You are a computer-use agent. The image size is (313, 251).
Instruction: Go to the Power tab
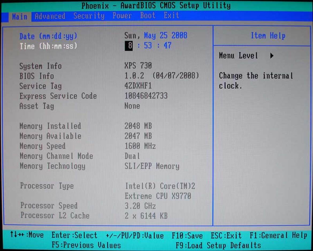122,15
